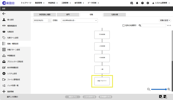Open 工数管理 dropdown menu
Viewport: 173px width, 100px height.
pos(66,3)
